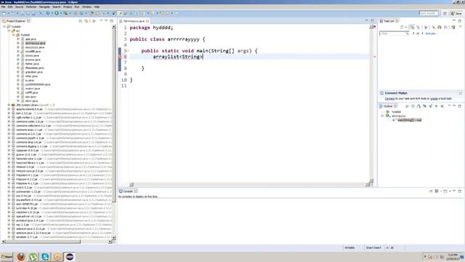Click Smart Insert in the status bar
This screenshot has width=465, height=262.
[x=373, y=247]
